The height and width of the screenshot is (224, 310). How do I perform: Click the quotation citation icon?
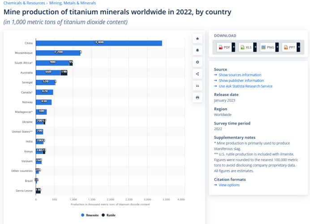197,86
